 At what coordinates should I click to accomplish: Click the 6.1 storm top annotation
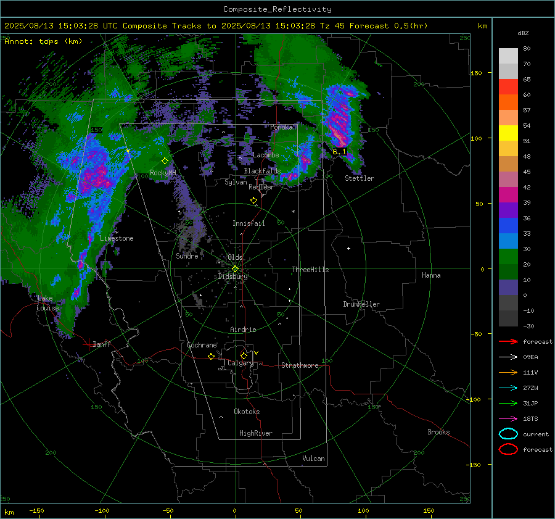339,152
